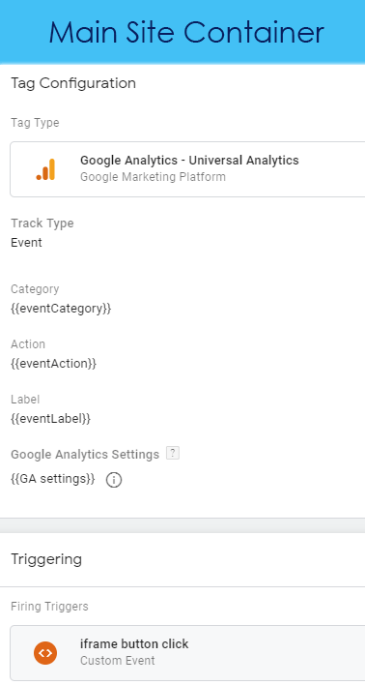Click the Event track type value
Image resolution: width=365 pixels, height=685 pixels.
(27, 243)
